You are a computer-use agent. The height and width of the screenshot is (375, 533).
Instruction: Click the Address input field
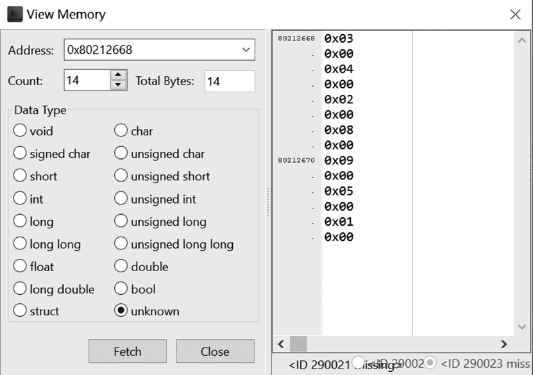159,49
